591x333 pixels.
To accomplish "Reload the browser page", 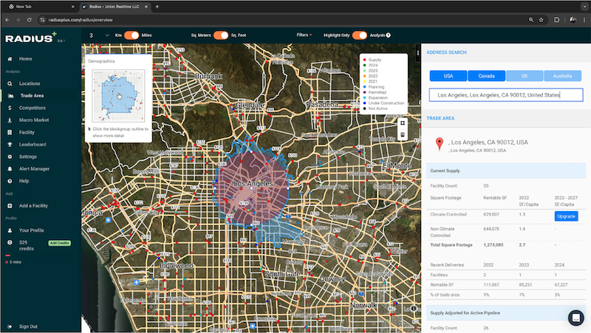I will pos(29,20).
